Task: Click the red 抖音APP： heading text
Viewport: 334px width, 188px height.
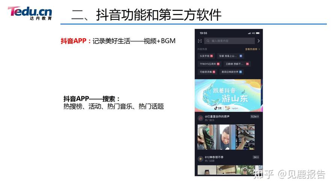Action: tap(76, 41)
